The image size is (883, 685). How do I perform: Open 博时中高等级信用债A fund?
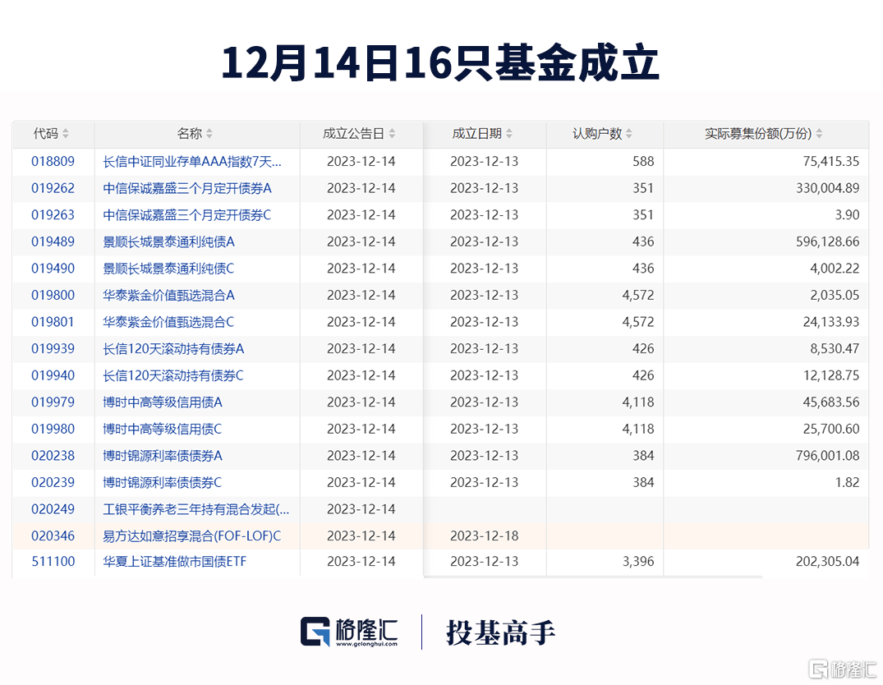click(x=162, y=402)
